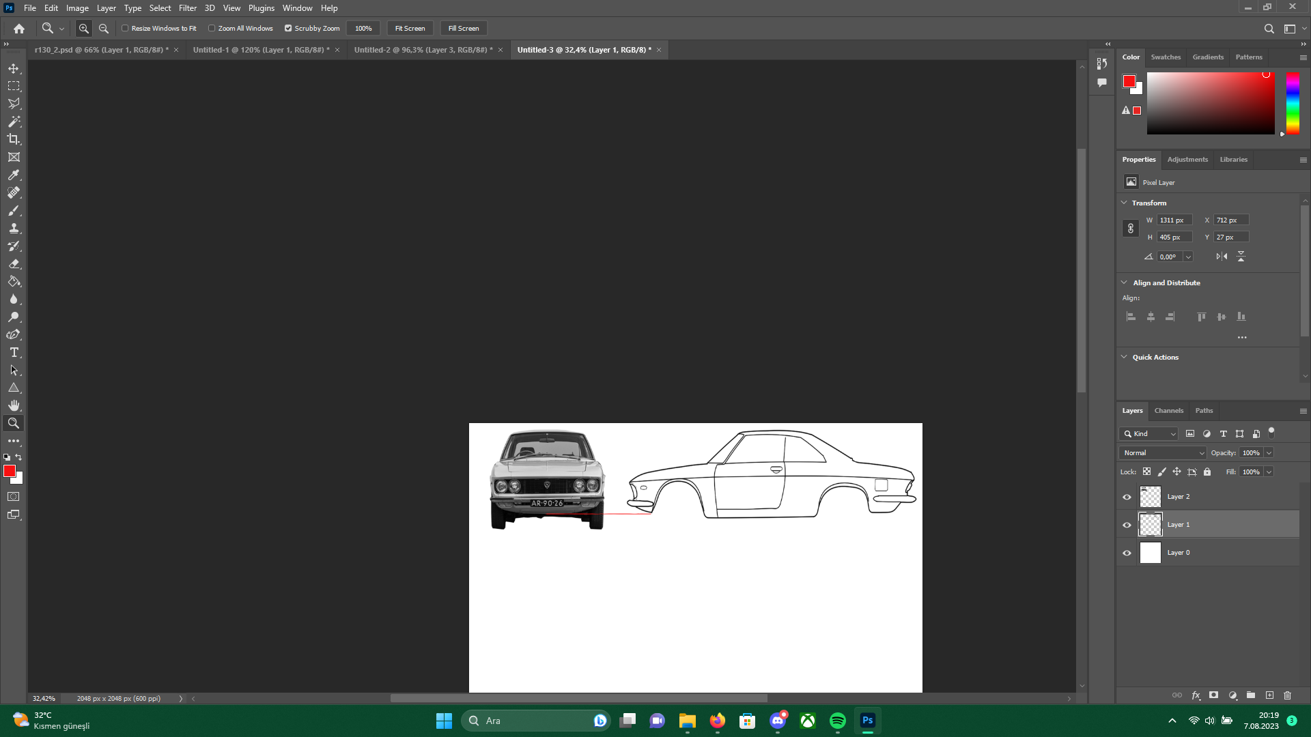
Task: Select the Hand tool
Action: coord(14,405)
